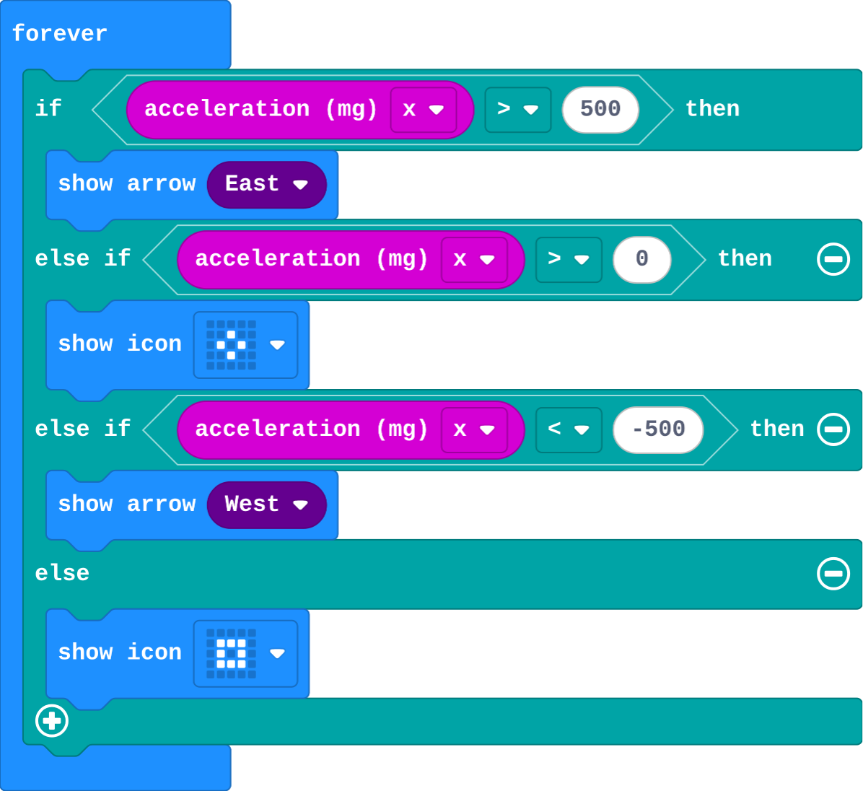Open the West arrow direction dropdown

267,504
